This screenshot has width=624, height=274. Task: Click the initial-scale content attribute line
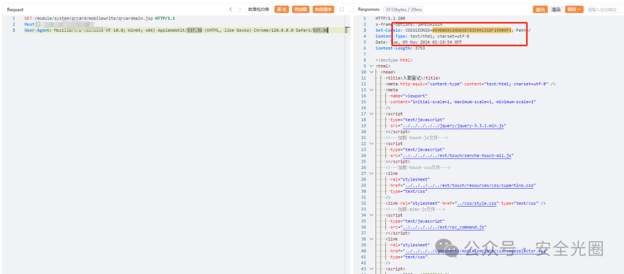[462, 102]
